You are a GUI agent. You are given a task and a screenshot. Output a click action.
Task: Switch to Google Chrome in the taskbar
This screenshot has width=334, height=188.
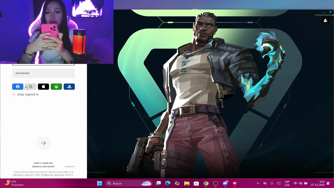pos(206,183)
